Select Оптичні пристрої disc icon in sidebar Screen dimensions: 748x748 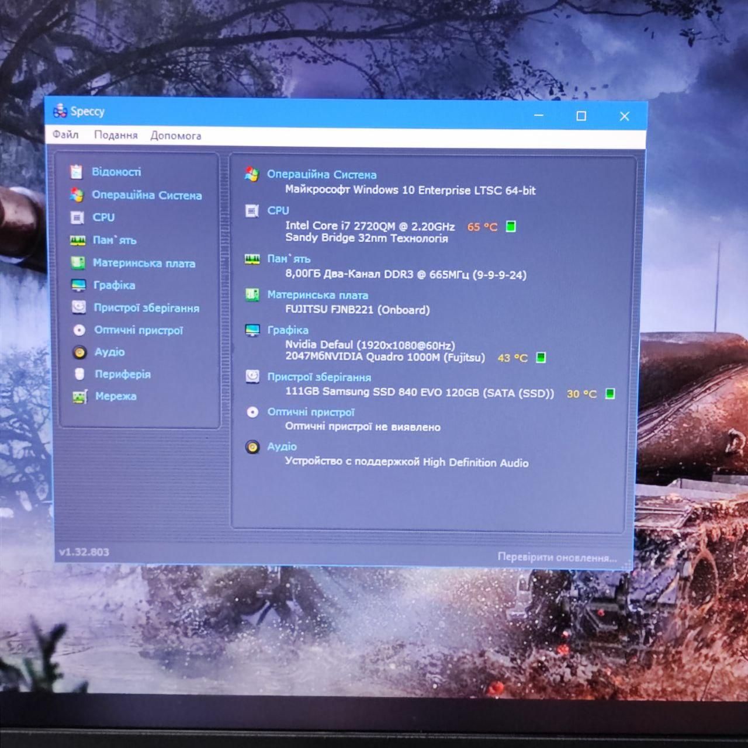point(79,330)
